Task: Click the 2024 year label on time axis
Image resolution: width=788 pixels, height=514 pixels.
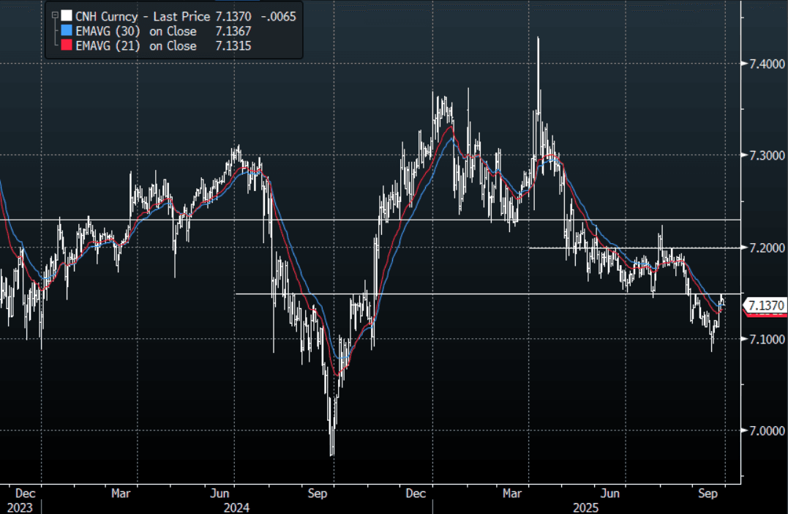Action: 237,507
